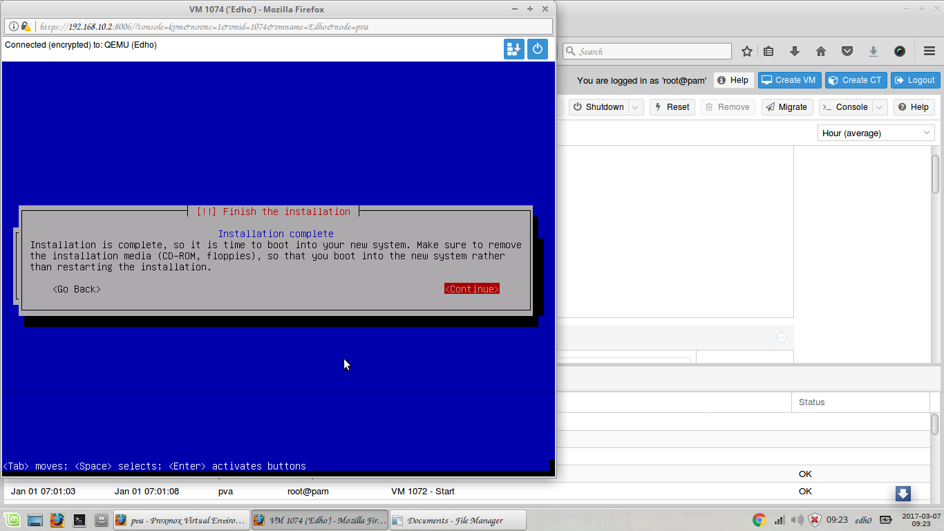Viewport: 944px width, 531px height.
Task: Click Help button in VM toolbar
Action: [914, 107]
